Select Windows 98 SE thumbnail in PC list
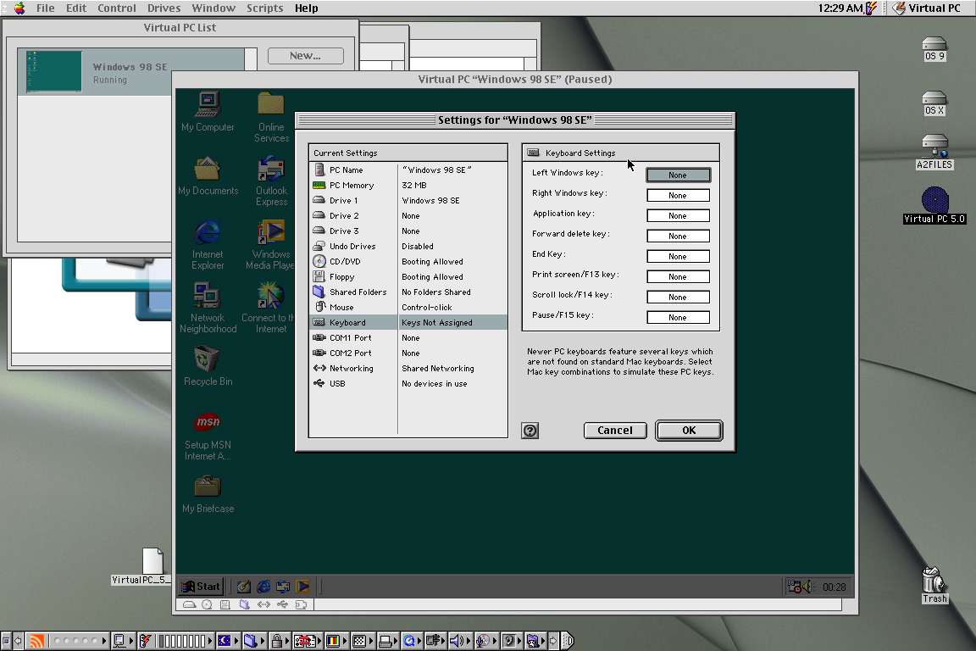Screen dimensions: 976x651 click(x=54, y=72)
